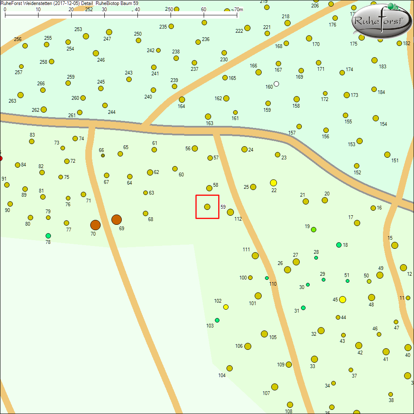This screenshot has width=414, height=414.
Task: Click the green tree 78 marker
Action: pos(48,236)
